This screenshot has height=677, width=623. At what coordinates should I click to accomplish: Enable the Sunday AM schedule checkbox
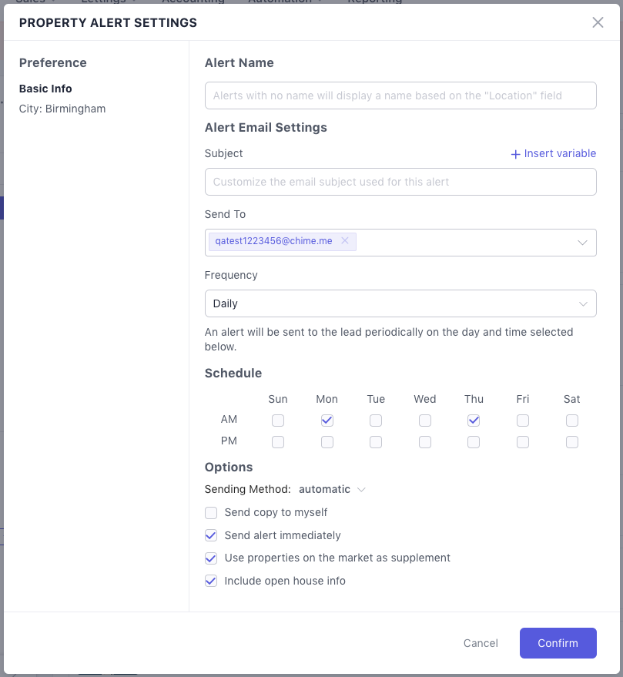click(x=278, y=421)
